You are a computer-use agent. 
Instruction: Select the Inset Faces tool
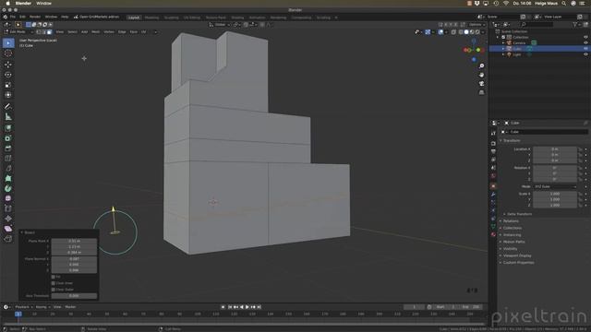(8, 138)
